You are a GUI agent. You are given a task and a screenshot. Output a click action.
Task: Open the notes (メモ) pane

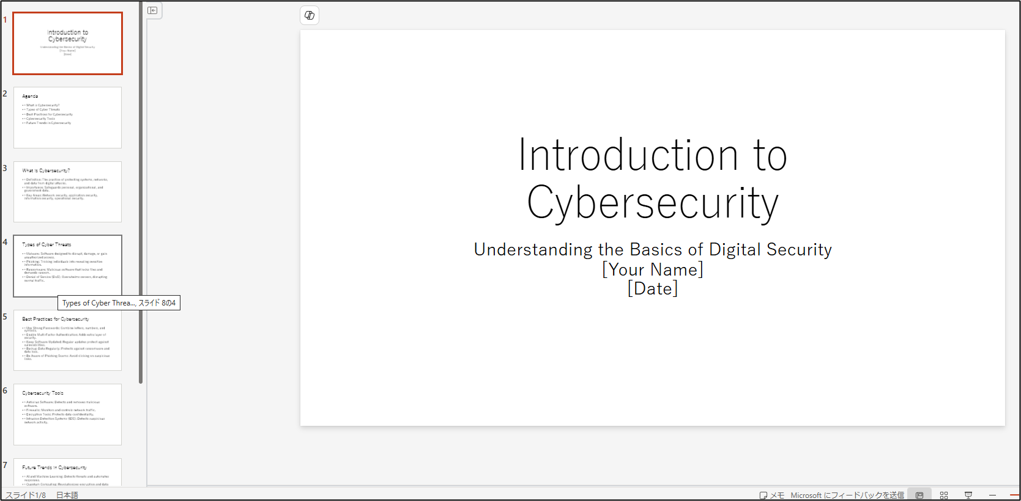tap(771, 495)
